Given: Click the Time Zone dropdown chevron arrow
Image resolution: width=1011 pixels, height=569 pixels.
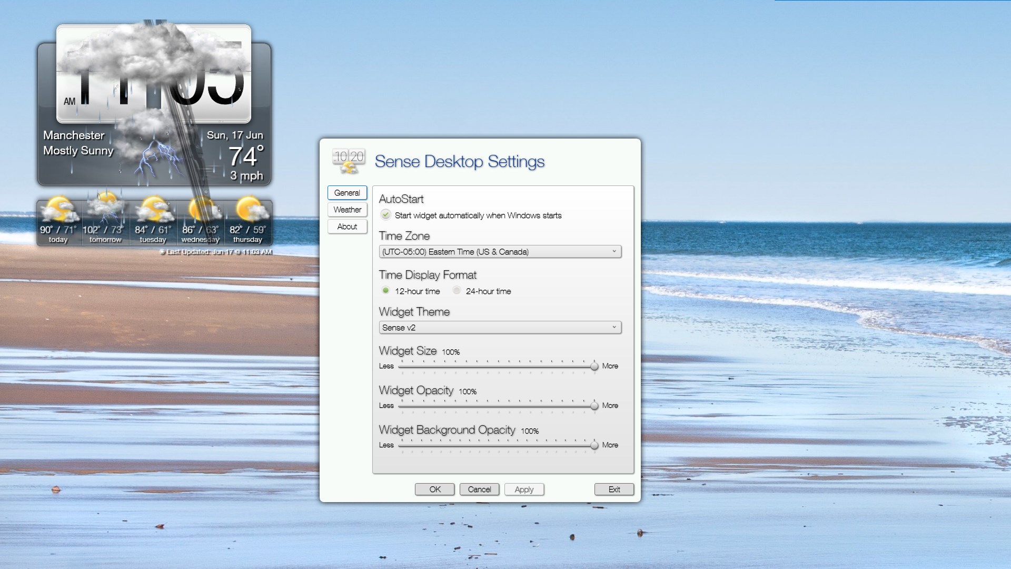Looking at the screenshot, I should (x=614, y=252).
